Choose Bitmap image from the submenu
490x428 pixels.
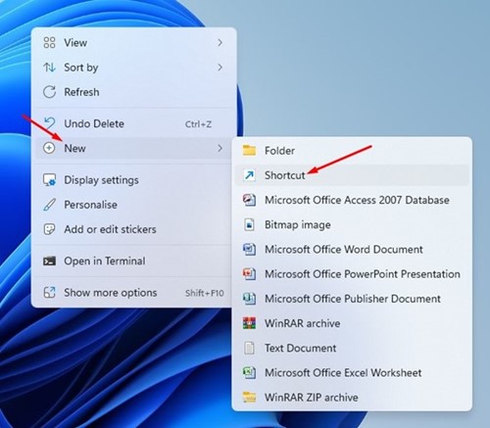[x=352, y=224]
